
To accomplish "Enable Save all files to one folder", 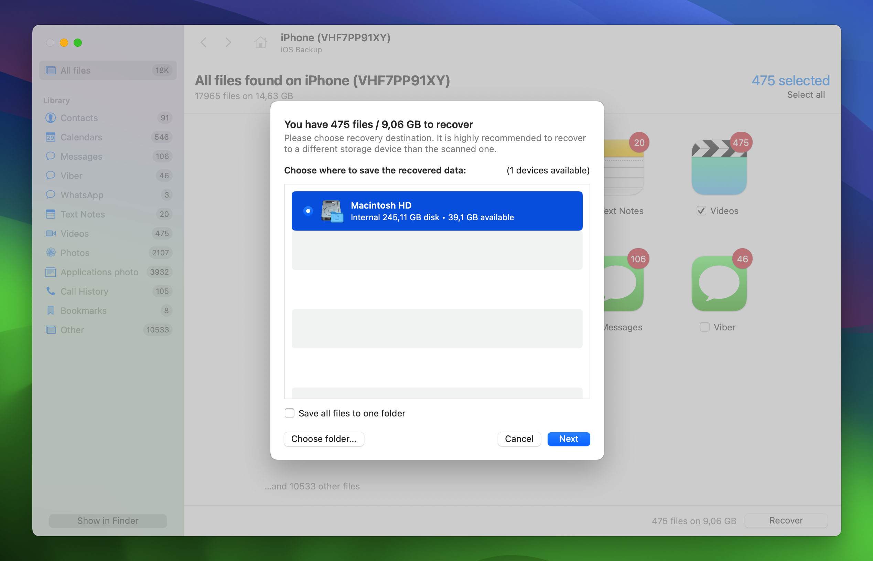I will (x=290, y=413).
